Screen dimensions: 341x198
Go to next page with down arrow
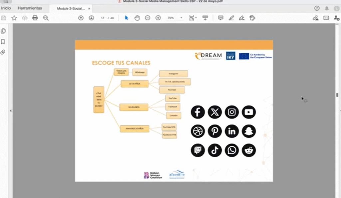[91, 18]
